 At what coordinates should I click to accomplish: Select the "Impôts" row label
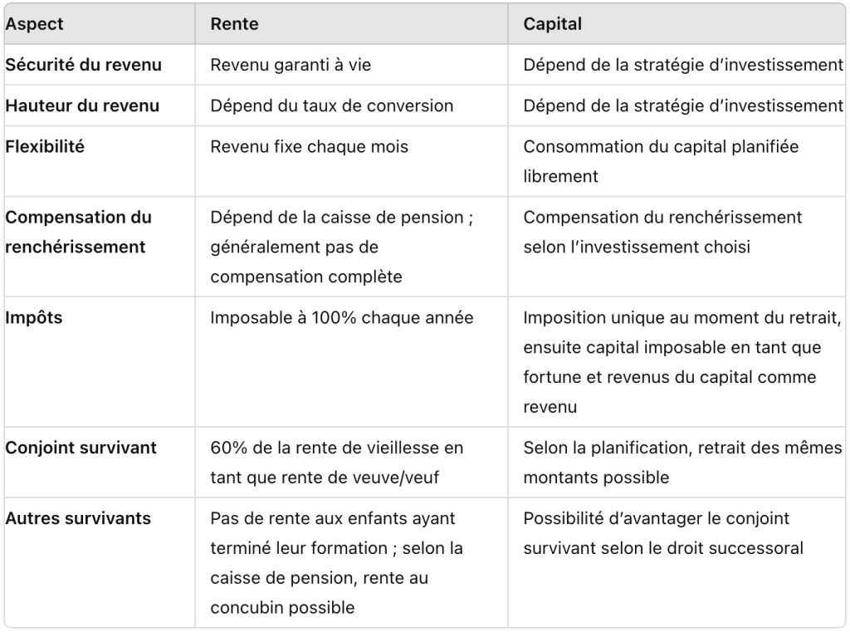tap(32, 317)
